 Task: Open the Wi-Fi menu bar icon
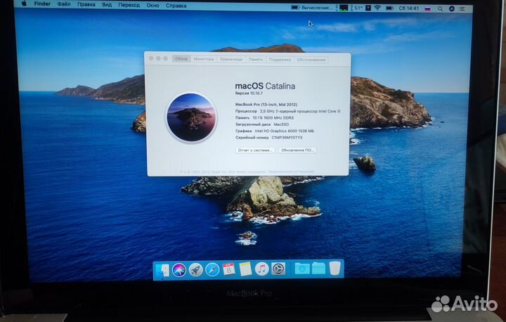[x=377, y=8]
